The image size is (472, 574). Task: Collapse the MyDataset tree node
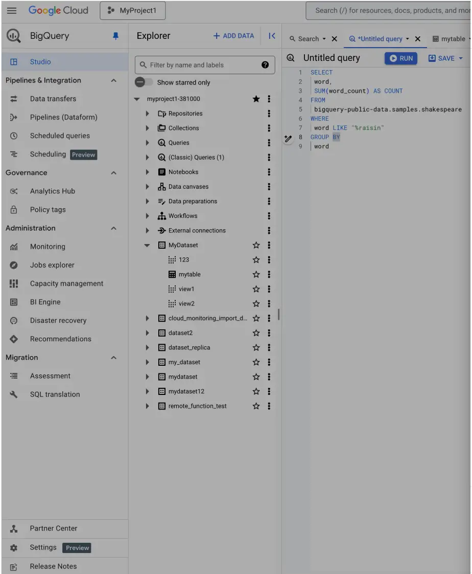[147, 245]
